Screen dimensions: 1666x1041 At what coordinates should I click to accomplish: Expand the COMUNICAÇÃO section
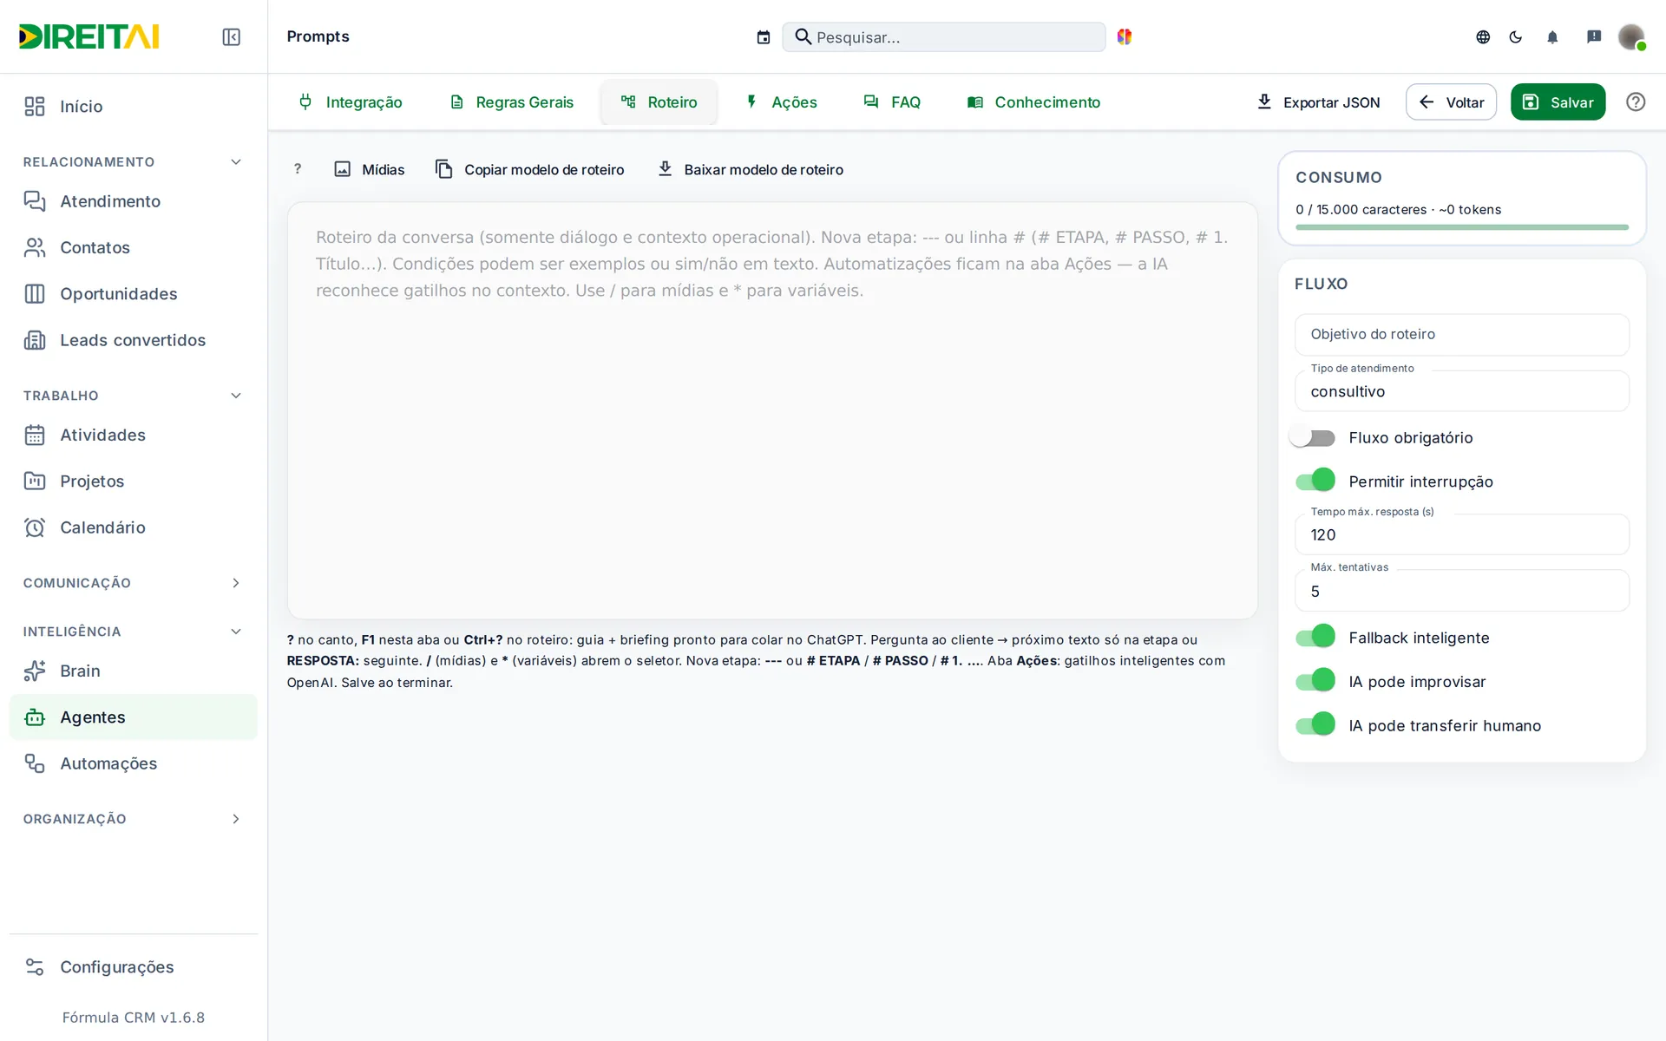(x=134, y=583)
